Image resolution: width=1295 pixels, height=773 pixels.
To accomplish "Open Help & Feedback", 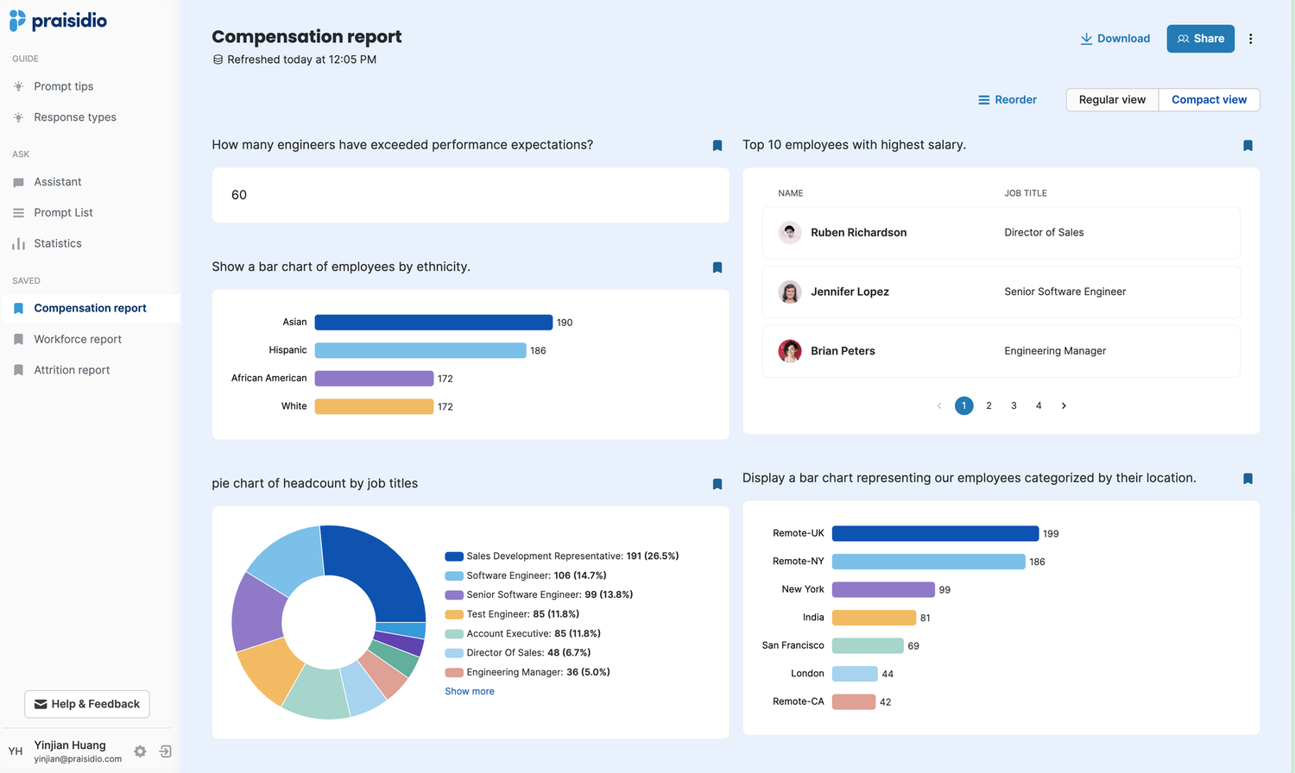I will click(x=86, y=704).
